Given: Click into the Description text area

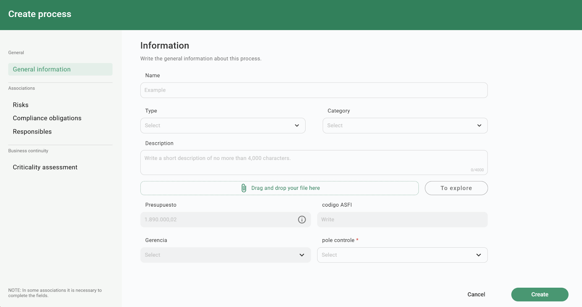Looking at the screenshot, I should [314, 162].
